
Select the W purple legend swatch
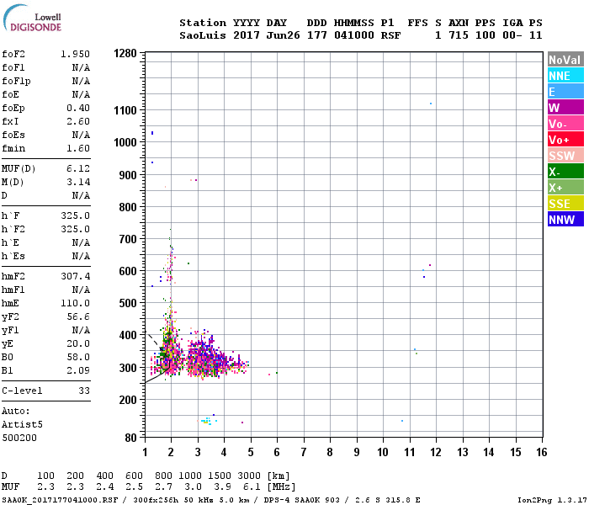click(565, 108)
